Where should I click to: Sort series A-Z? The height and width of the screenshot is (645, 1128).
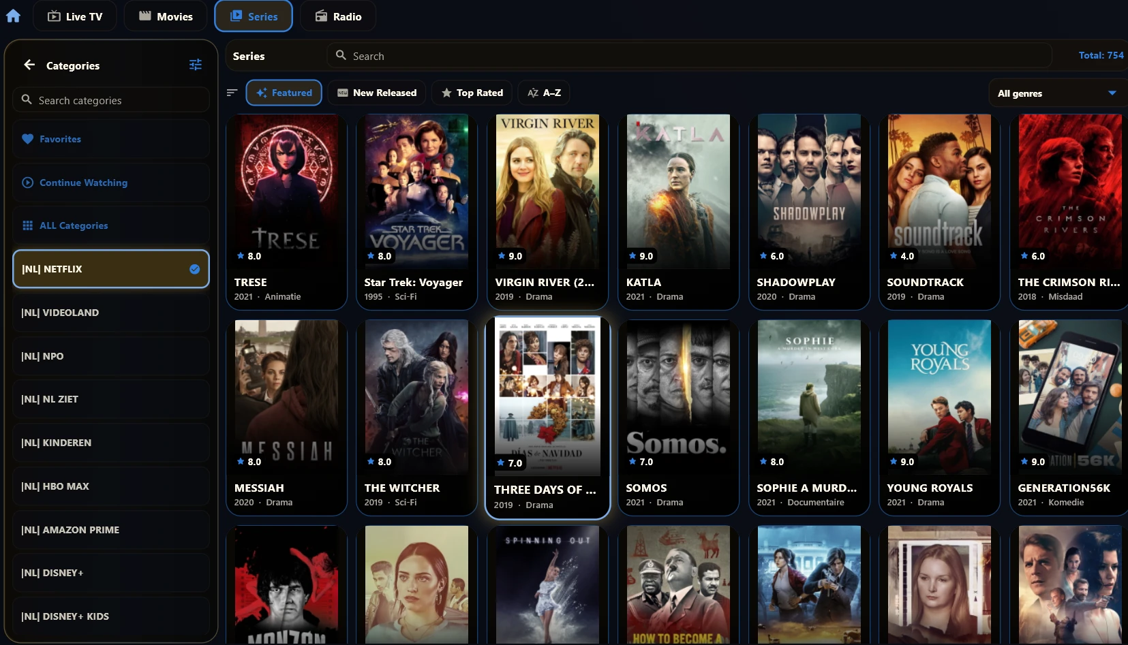[544, 93]
